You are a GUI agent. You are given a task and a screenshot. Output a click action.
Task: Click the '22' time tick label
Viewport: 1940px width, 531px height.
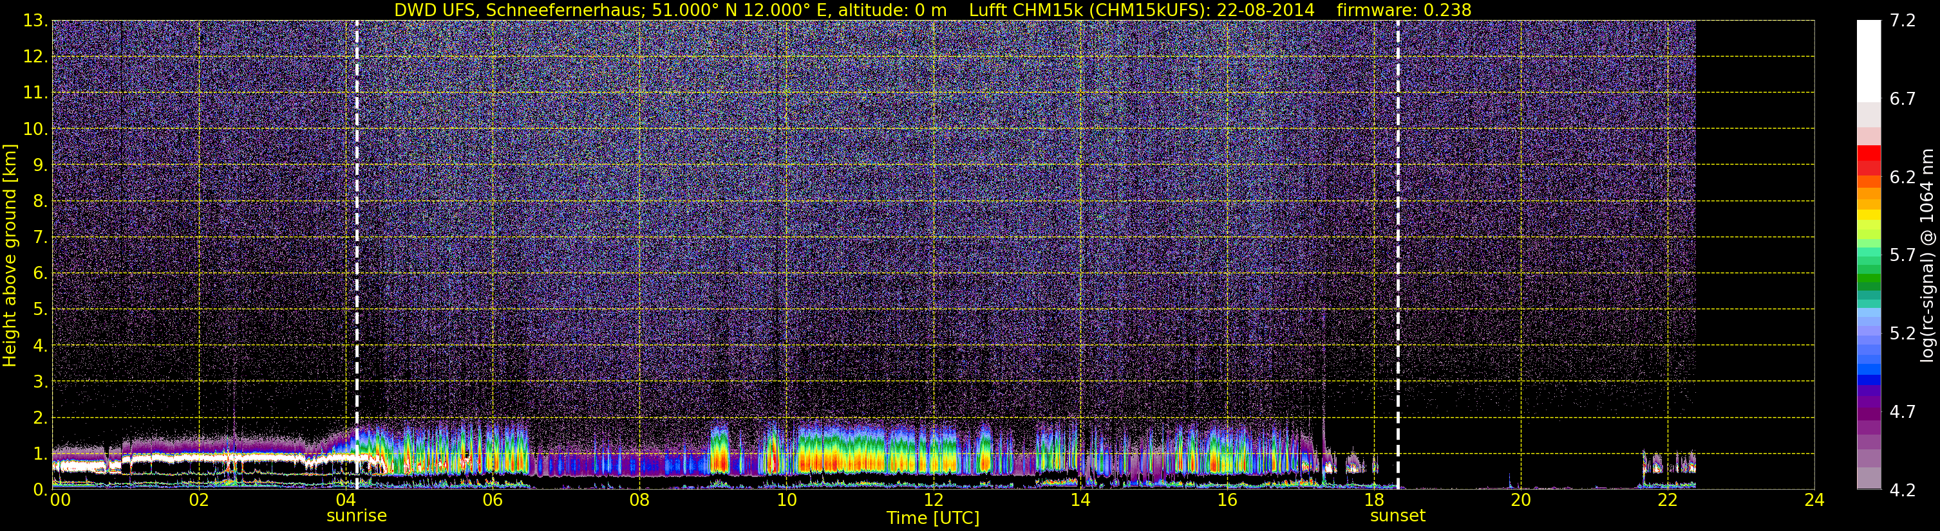1668,500
